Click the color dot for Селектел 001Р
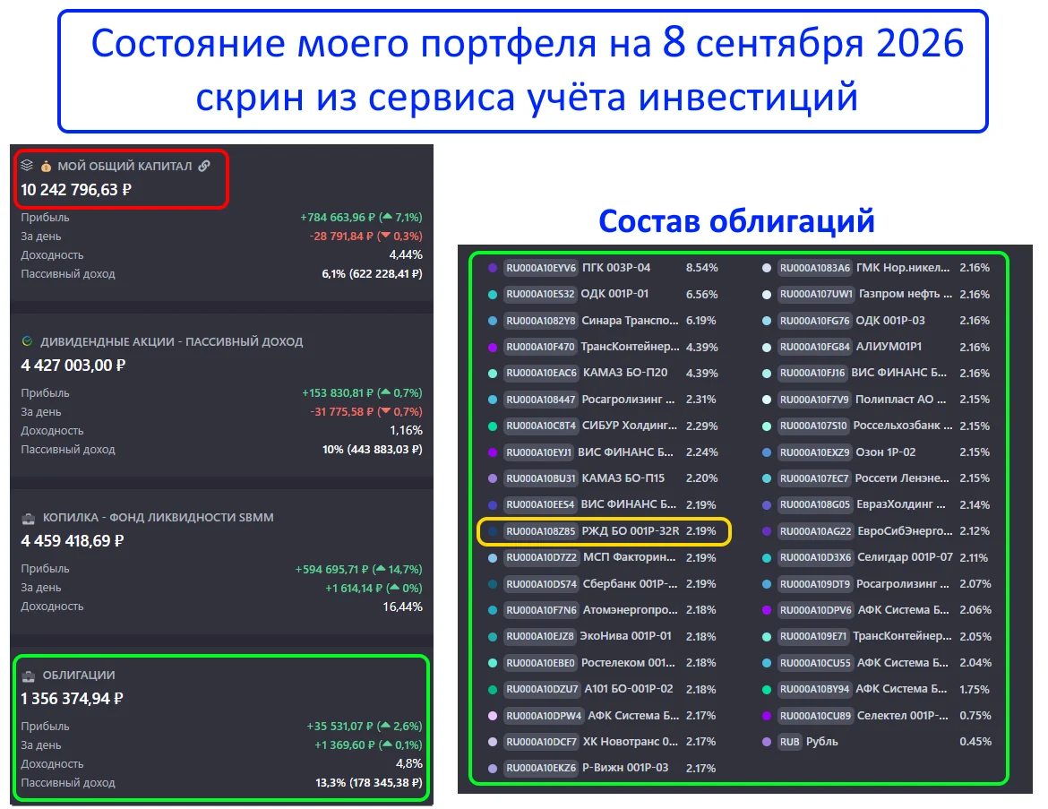 [x=767, y=716]
